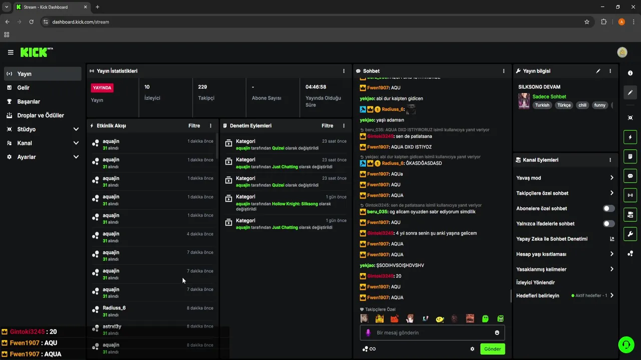Image resolution: width=641 pixels, height=360 pixels.
Task: Open the hamburger navigation menu
Action: (x=11, y=52)
